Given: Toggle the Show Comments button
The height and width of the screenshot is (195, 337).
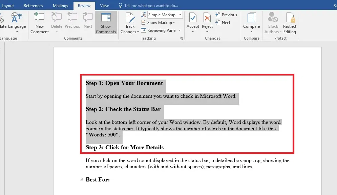Looking at the screenshot, I should click(x=106, y=23).
